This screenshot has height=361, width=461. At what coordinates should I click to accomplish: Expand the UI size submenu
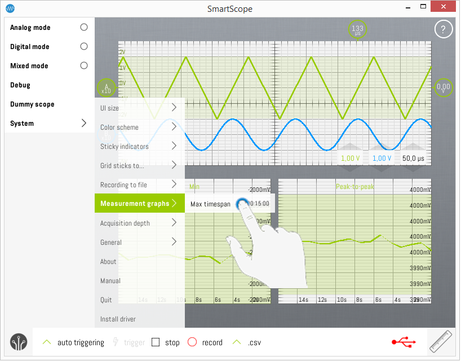(139, 108)
